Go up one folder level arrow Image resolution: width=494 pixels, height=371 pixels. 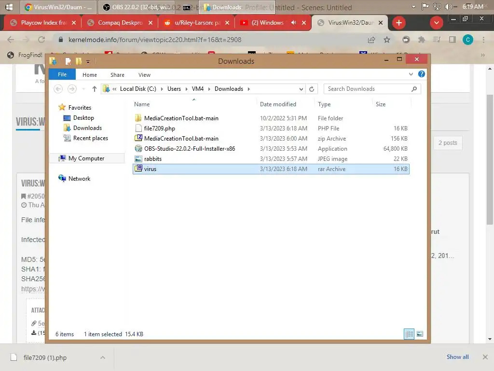coord(94,89)
